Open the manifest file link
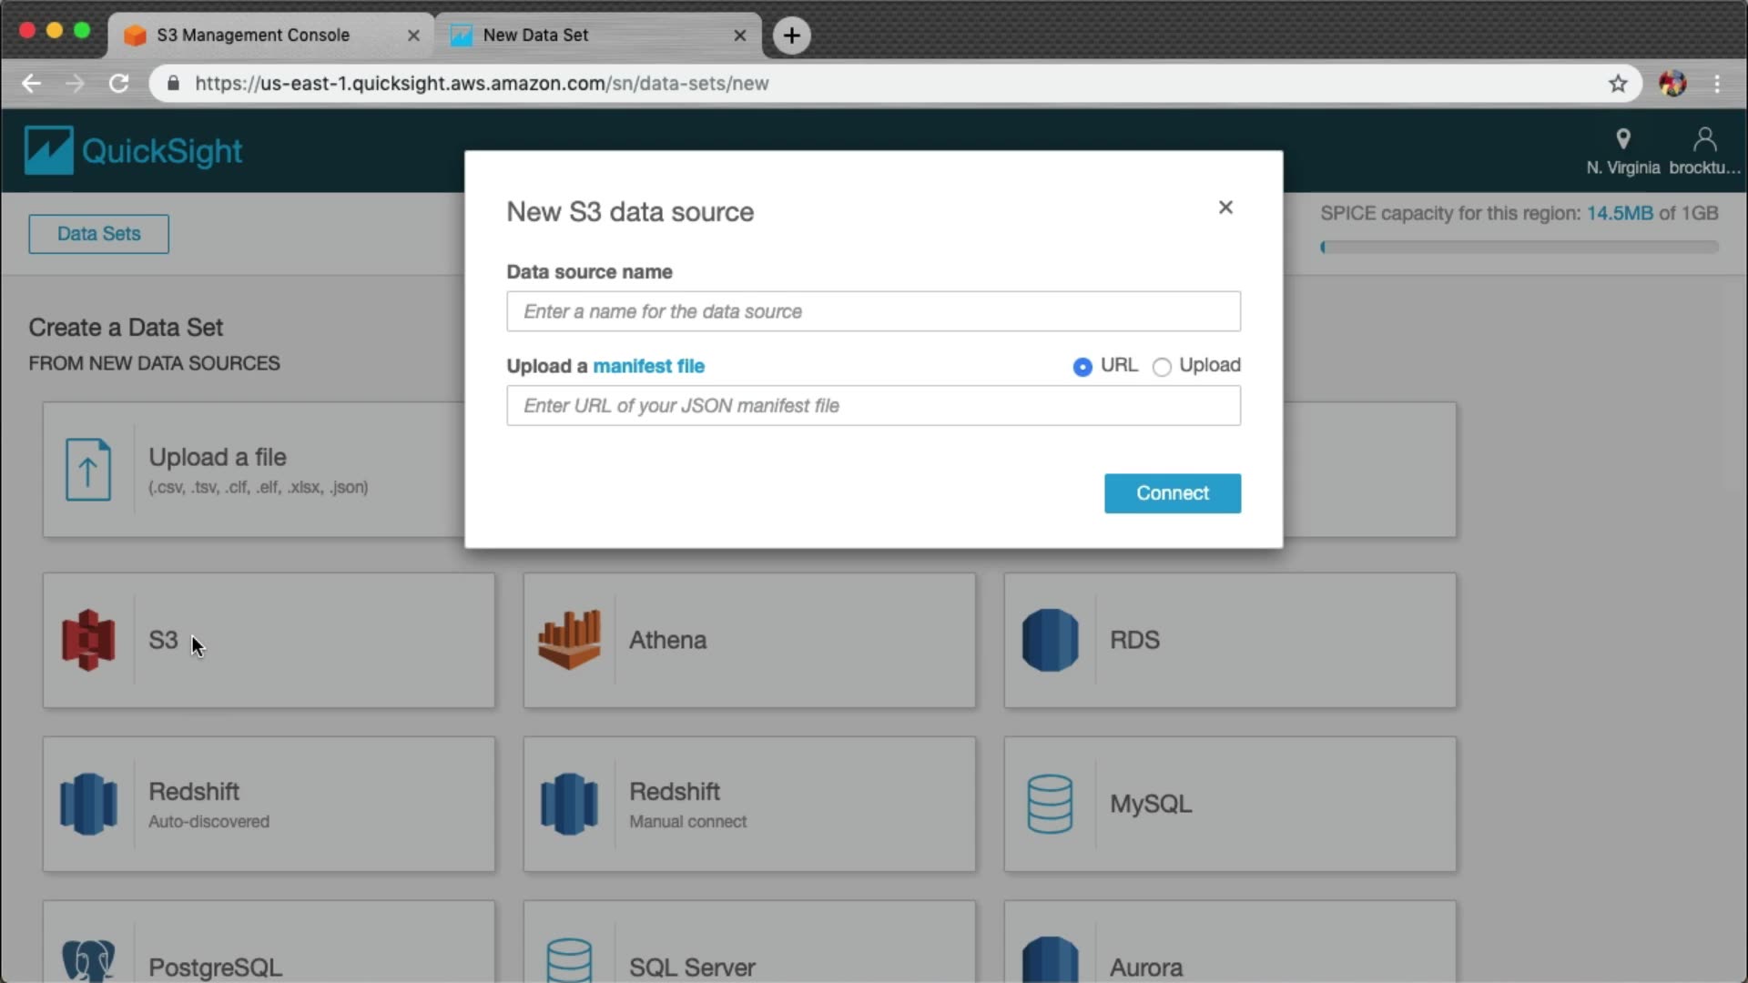Image resolution: width=1748 pixels, height=983 pixels. pyautogui.click(x=648, y=366)
